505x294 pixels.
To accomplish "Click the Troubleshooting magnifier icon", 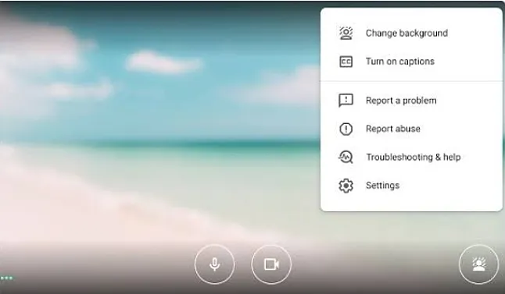I will click(346, 157).
